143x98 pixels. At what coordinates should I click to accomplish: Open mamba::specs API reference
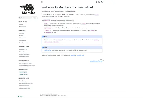click(x=23, y=72)
